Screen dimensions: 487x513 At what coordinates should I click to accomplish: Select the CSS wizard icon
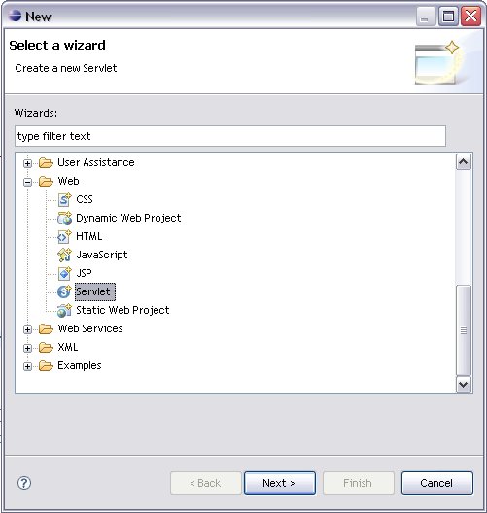point(64,199)
